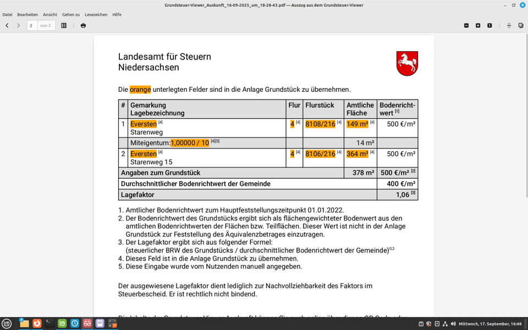Zoom in with the plus icon

478,25
